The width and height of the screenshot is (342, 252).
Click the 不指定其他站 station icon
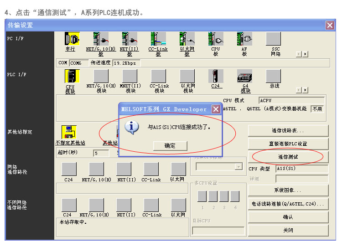click(x=69, y=132)
